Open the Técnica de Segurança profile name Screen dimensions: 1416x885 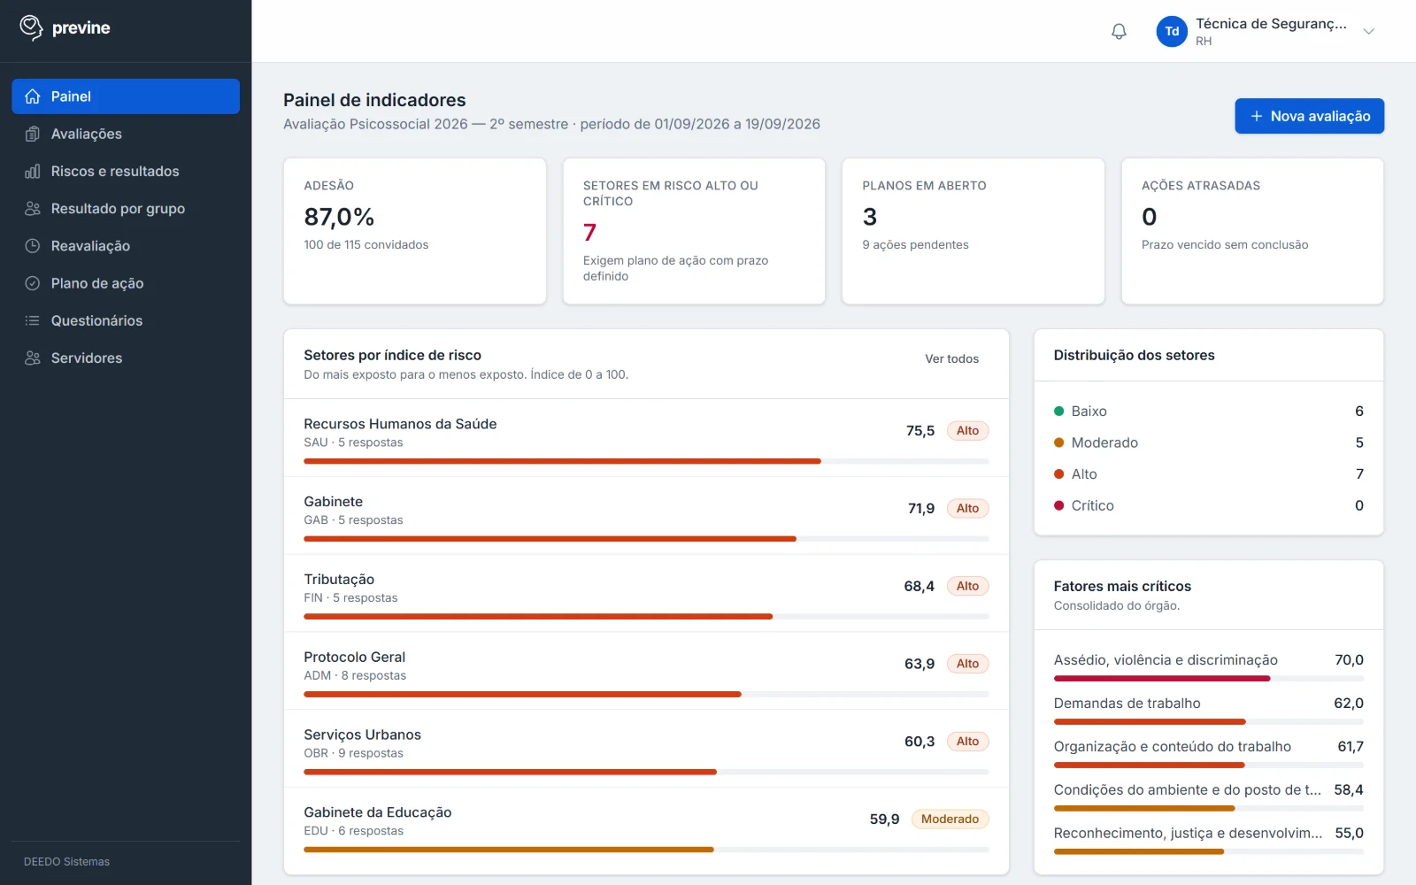point(1271,24)
